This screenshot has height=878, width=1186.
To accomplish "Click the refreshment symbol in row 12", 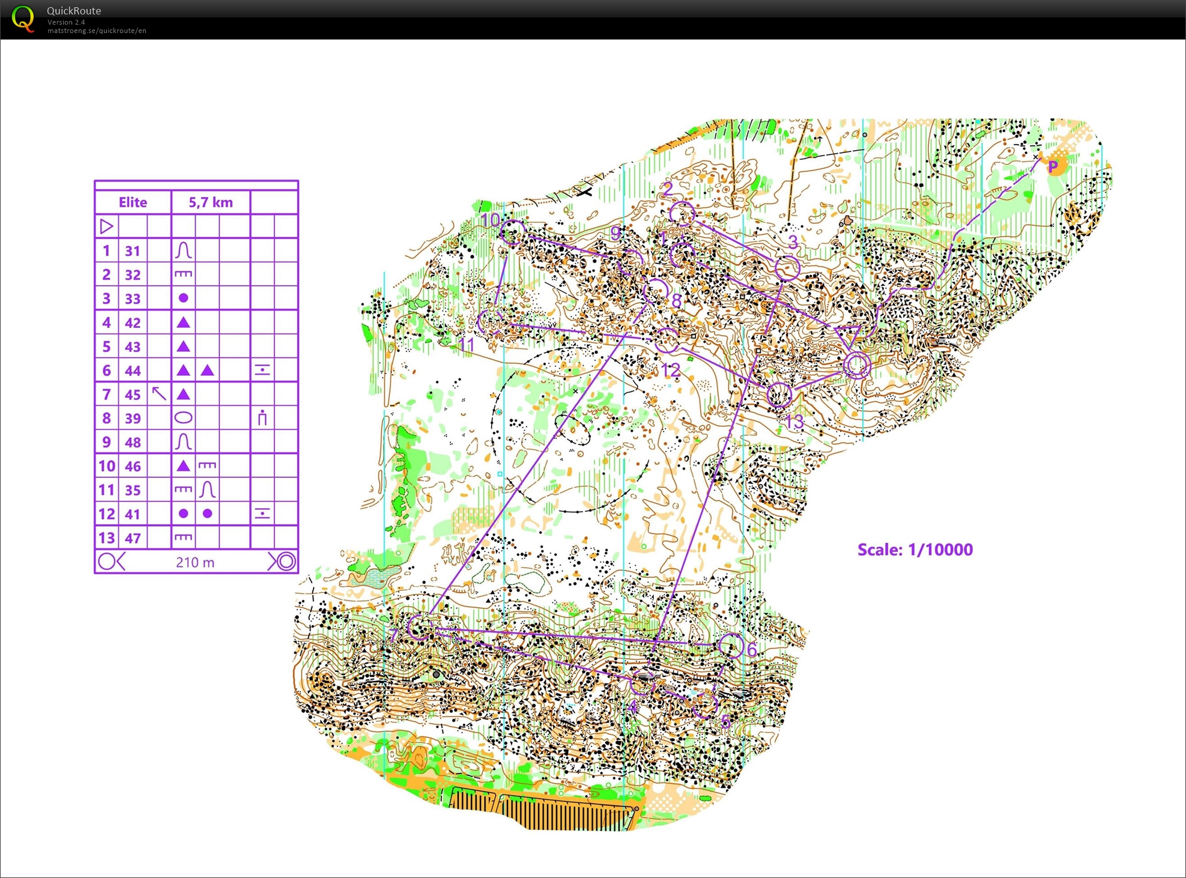I will tap(262, 513).
